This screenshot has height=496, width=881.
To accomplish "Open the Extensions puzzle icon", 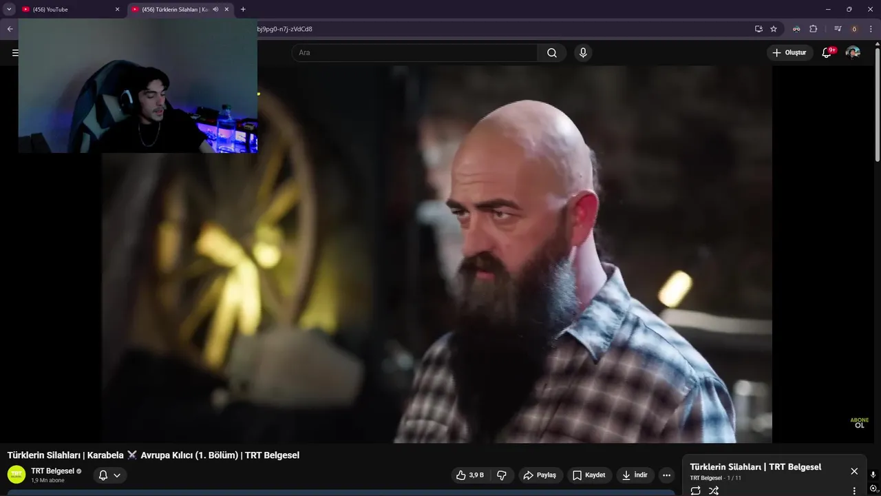I will coord(814,29).
